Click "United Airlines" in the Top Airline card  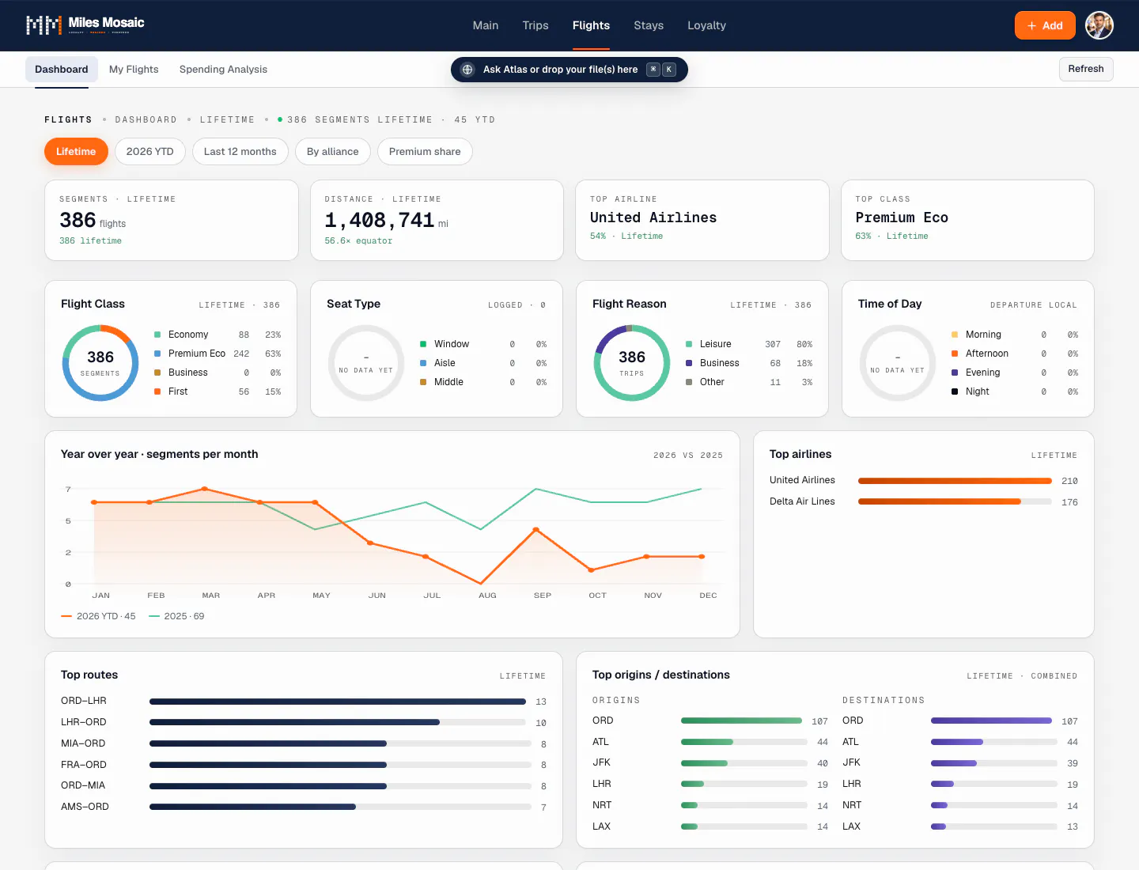click(x=653, y=217)
